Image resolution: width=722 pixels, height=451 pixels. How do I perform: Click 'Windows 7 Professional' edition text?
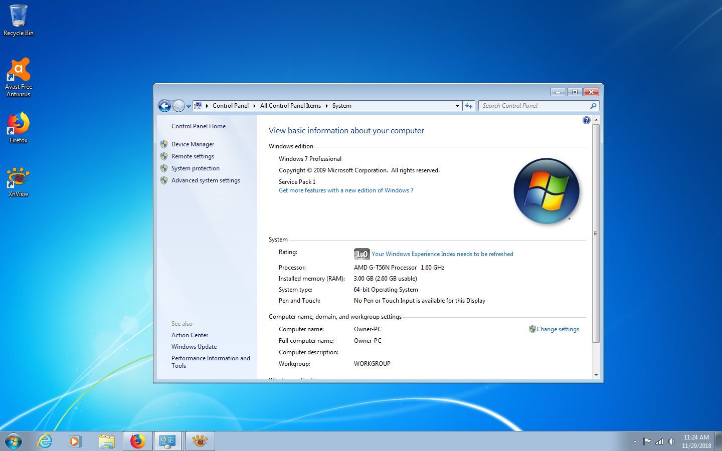coord(310,159)
